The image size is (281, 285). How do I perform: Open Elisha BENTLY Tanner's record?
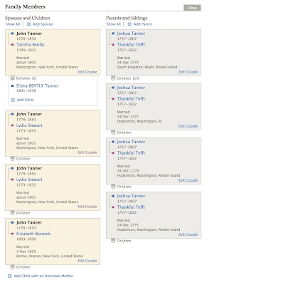pyautogui.click(x=37, y=85)
